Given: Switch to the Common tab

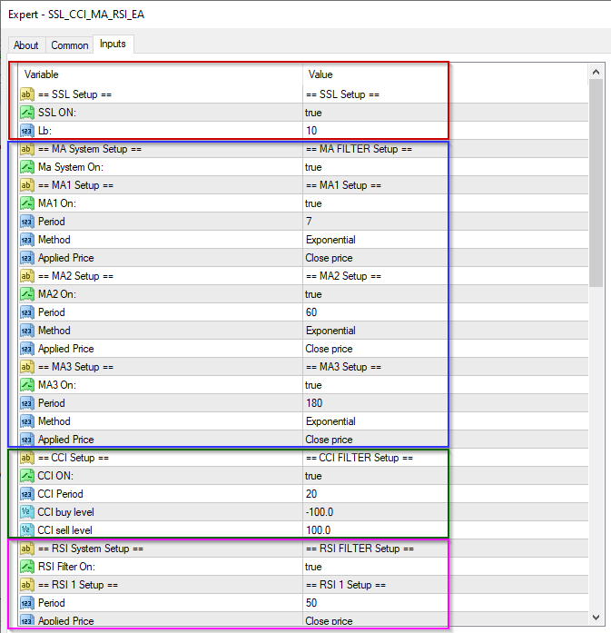Looking at the screenshot, I should point(69,45).
